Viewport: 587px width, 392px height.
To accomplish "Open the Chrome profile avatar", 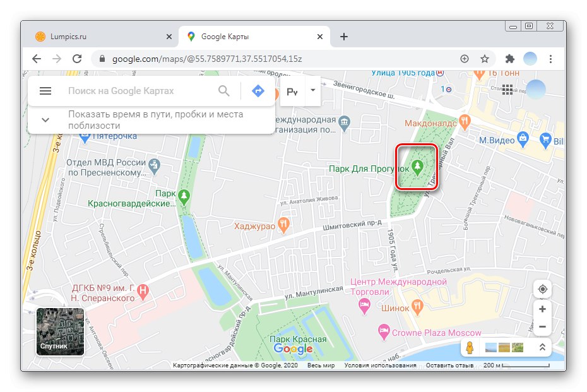I will click(530, 59).
